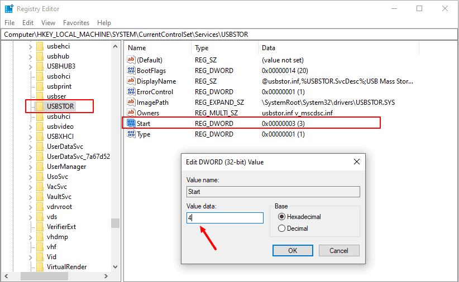Click the ImagePath data \SystemRoot\System32\drivers\USBSTOR.SYS
The width and height of the screenshot is (459, 282).
tap(328, 103)
